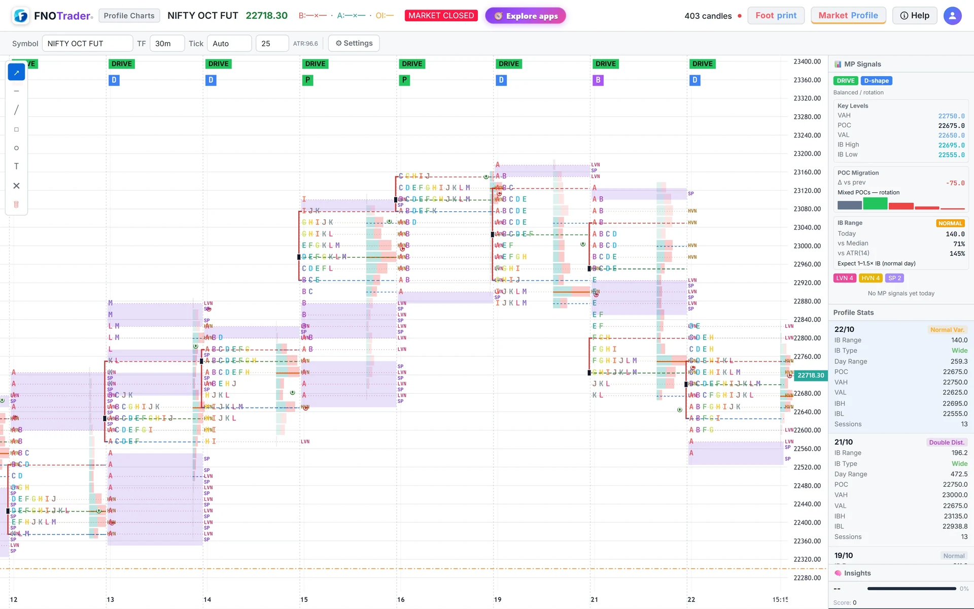Switch to Foot print view

pos(776,16)
